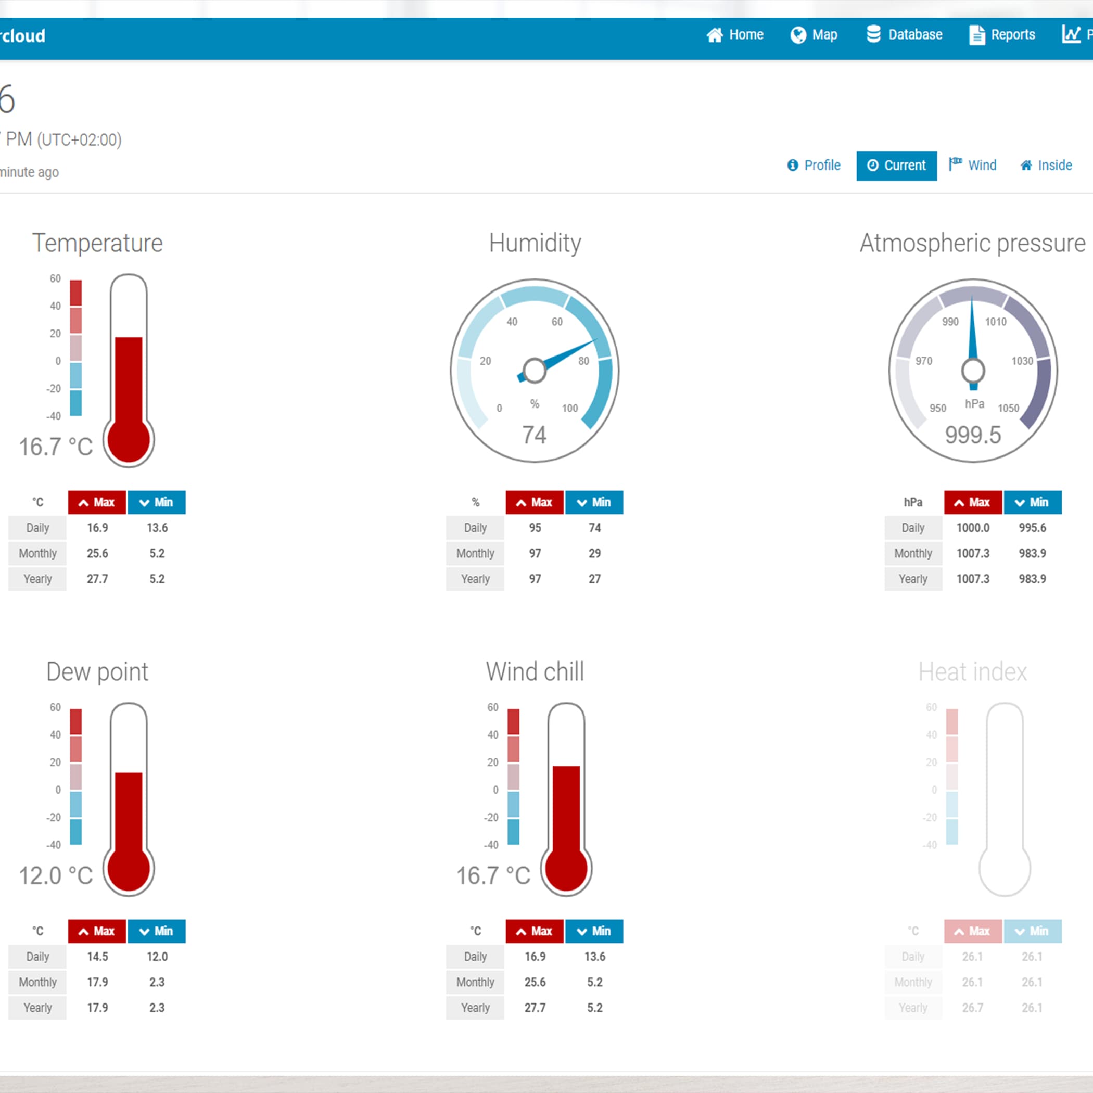Select the Wind flag icon
Viewport: 1093px width, 1093px height.
click(956, 164)
